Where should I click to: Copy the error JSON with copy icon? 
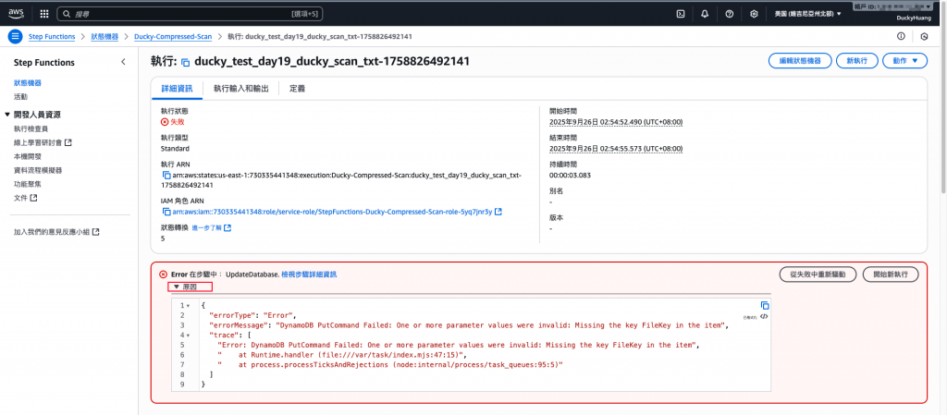click(x=765, y=305)
